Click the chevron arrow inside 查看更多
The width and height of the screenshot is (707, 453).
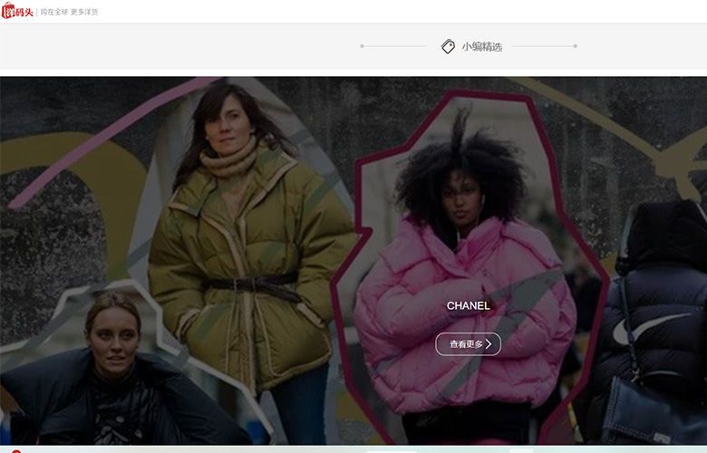pyautogui.click(x=489, y=344)
